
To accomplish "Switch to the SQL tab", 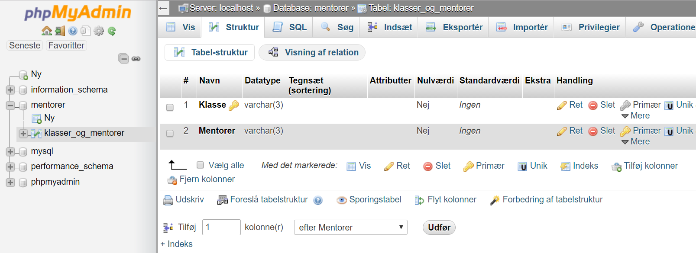I will click(290, 27).
